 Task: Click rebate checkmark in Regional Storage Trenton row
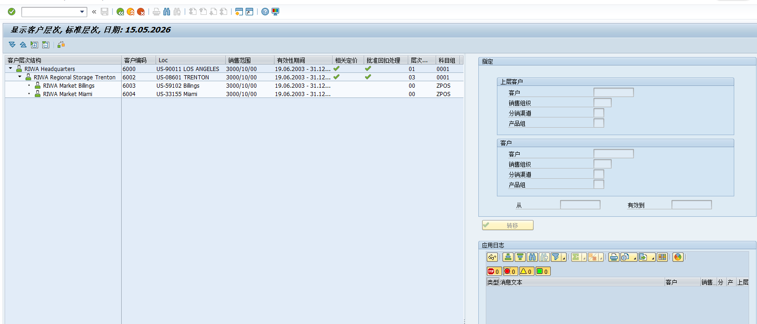(368, 77)
